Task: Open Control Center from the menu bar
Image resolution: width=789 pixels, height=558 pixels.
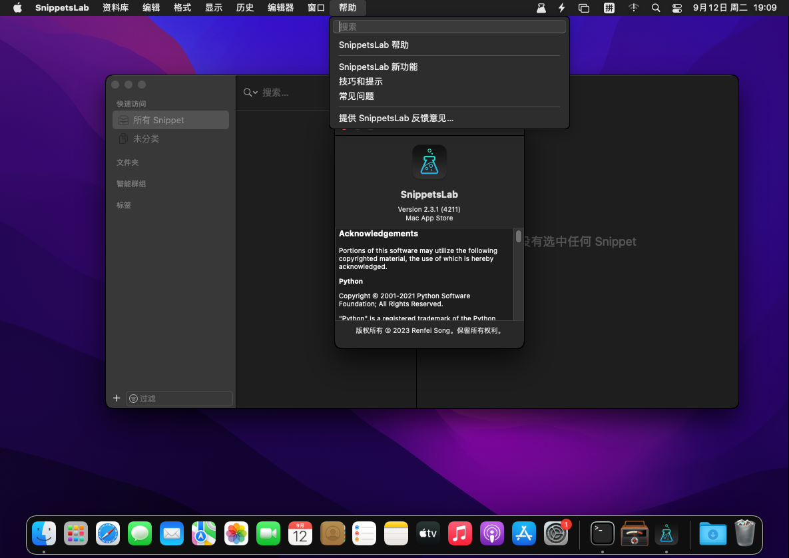Action: coord(678,8)
